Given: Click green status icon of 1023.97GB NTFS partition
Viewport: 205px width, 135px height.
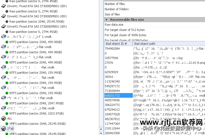Looking at the screenshot, I should coord(7,113).
